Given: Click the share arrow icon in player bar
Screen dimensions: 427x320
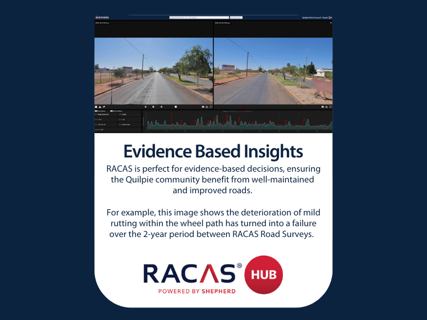Looking at the screenshot, I should coord(104,107).
